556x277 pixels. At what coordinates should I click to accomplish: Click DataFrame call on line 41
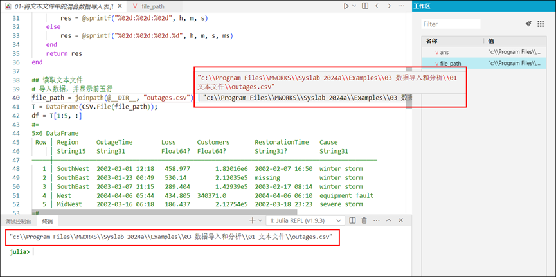click(x=62, y=107)
